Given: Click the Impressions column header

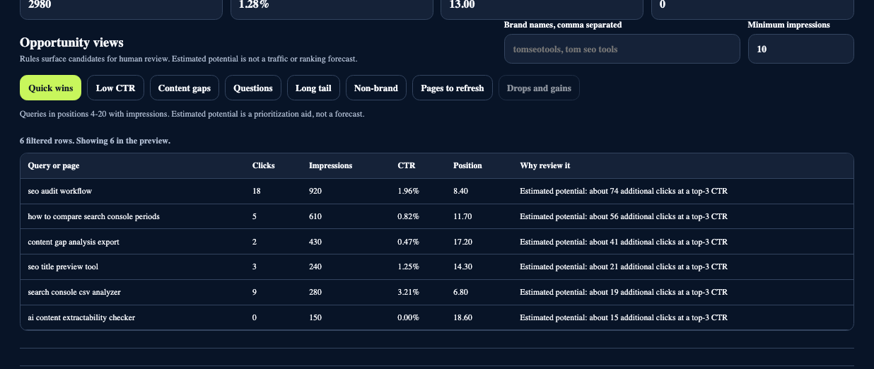Looking at the screenshot, I should click(330, 165).
